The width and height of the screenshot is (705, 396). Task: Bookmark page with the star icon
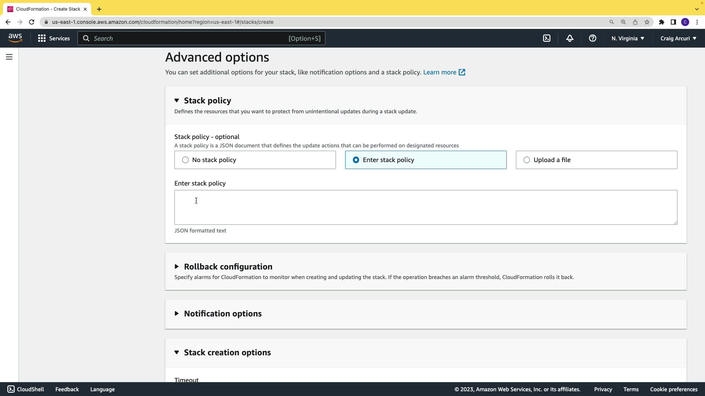point(647,22)
